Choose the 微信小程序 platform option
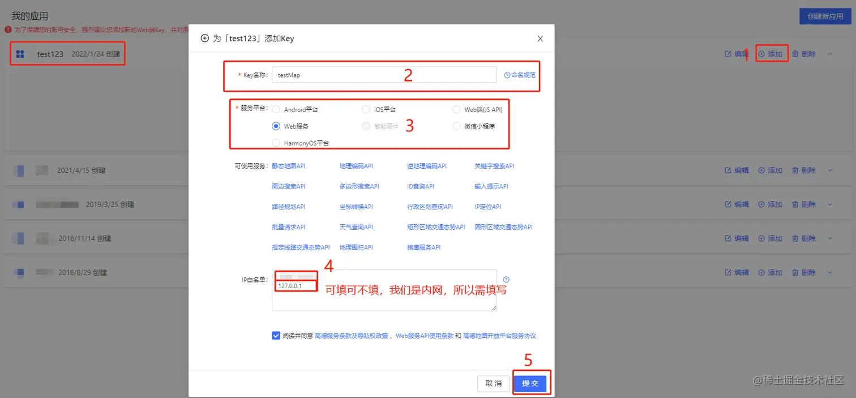 click(456, 126)
